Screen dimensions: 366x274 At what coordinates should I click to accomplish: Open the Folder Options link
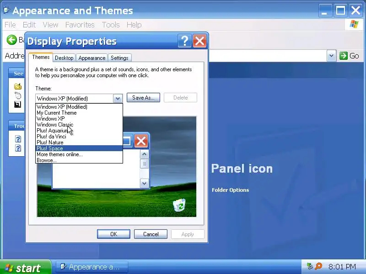click(231, 190)
